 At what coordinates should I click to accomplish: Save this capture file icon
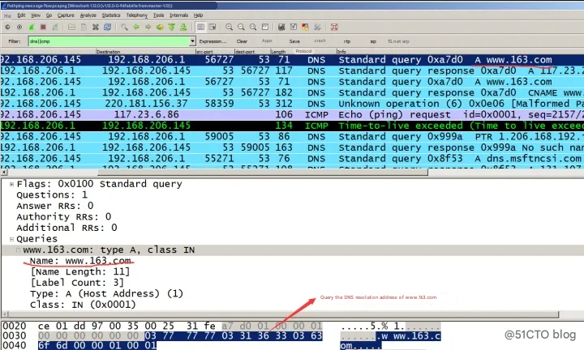click(84, 27)
